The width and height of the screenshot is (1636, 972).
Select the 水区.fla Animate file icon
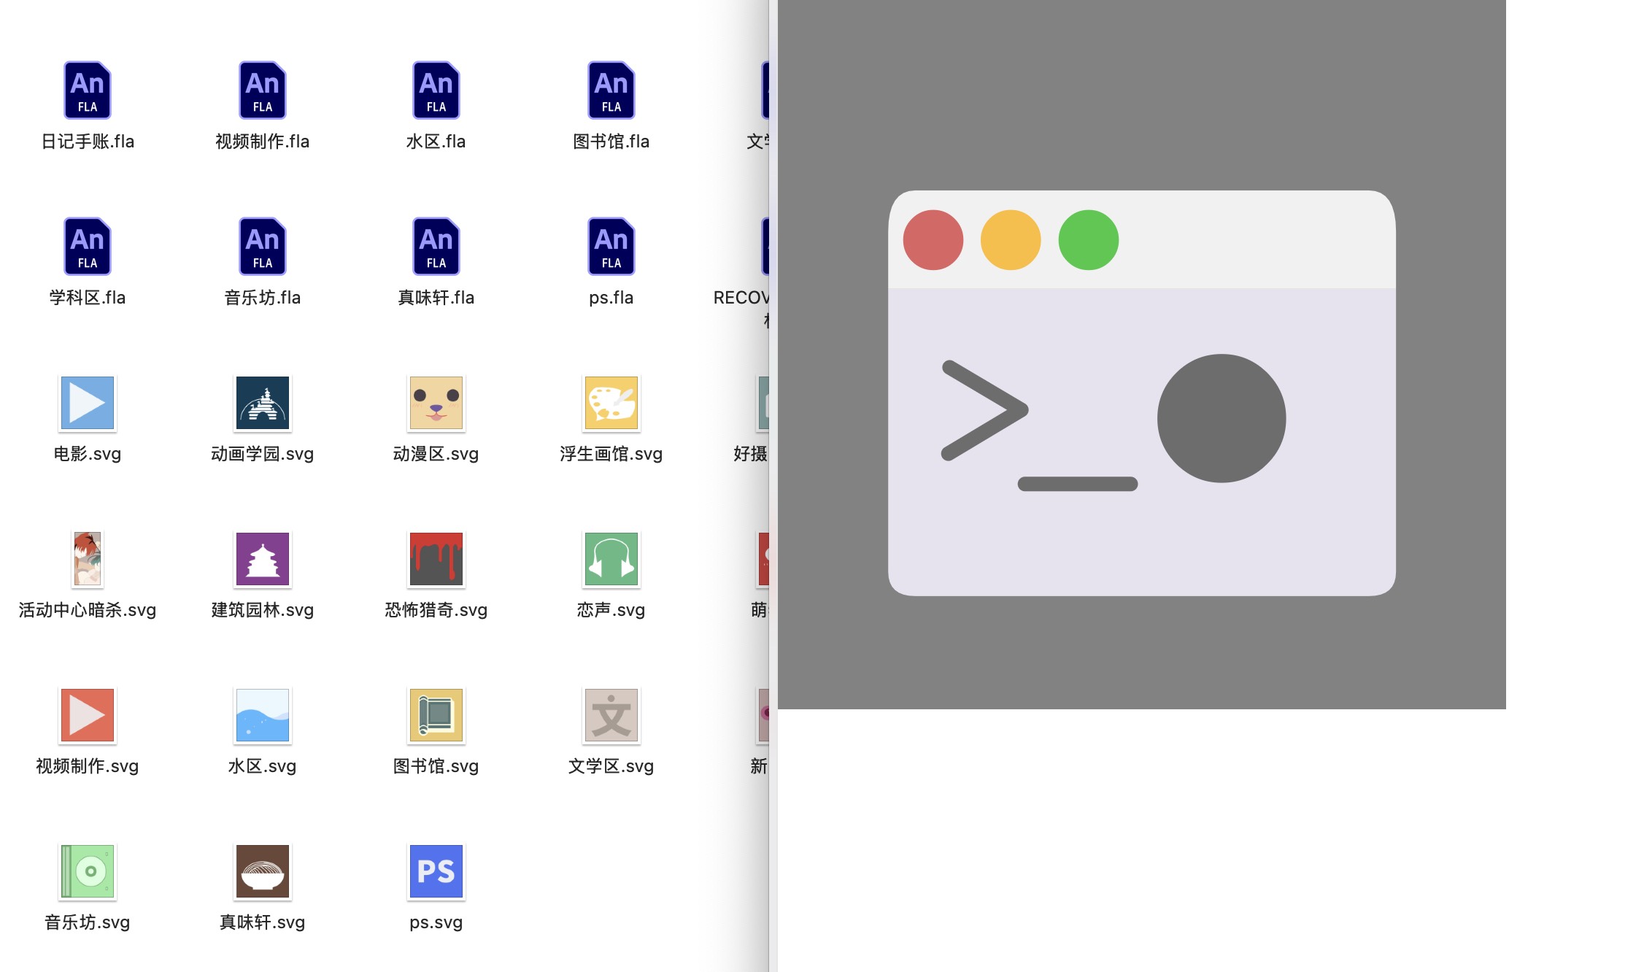tap(436, 90)
